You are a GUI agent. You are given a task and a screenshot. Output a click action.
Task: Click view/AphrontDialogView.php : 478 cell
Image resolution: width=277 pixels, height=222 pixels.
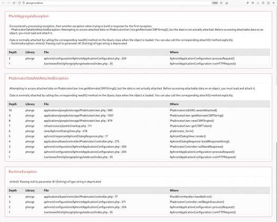click(65, 131)
